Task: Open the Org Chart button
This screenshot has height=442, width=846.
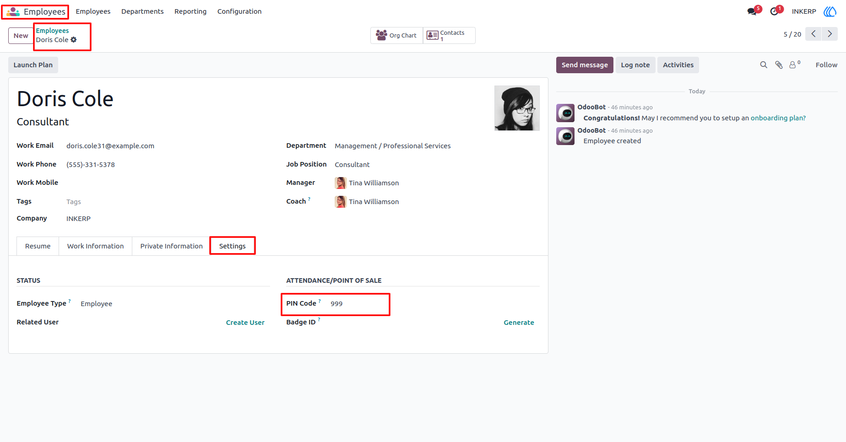Action: [396, 35]
